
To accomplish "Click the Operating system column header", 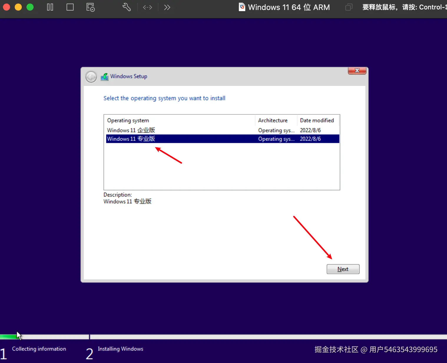I will pyautogui.click(x=179, y=120).
